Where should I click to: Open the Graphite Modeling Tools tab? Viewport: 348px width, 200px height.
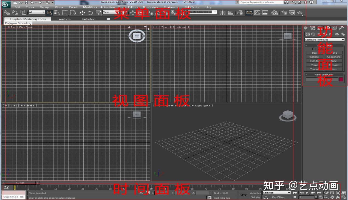pos(28,19)
